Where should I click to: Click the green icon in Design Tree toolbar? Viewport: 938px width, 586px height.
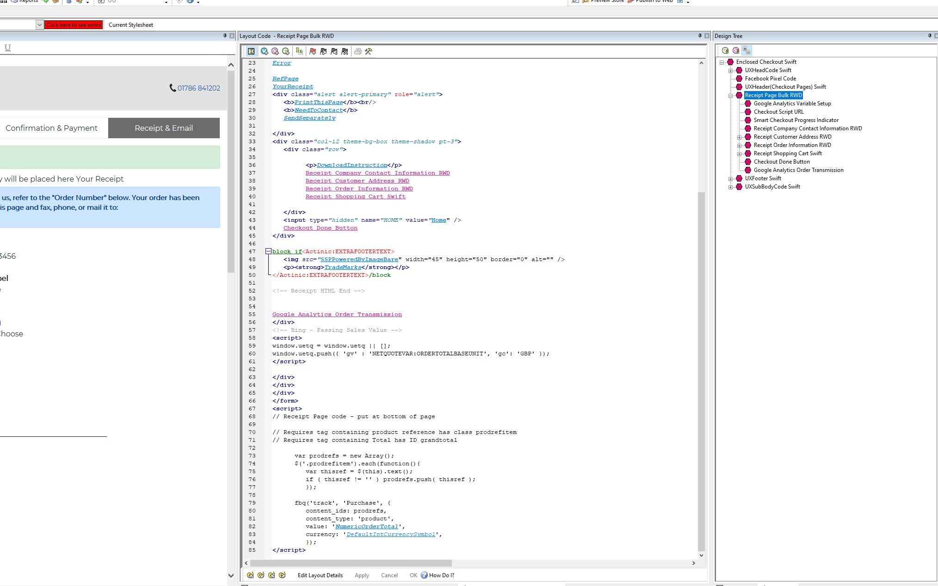[x=725, y=50]
